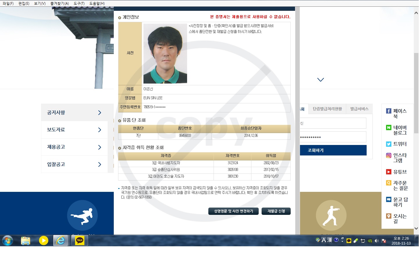
Task: Open the 편집(E) menu
Action: pyautogui.click(x=24, y=3)
